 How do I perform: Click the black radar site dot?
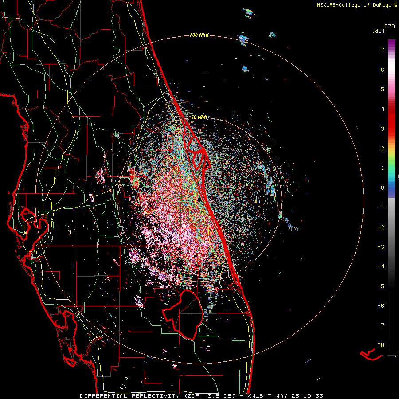click(x=200, y=199)
